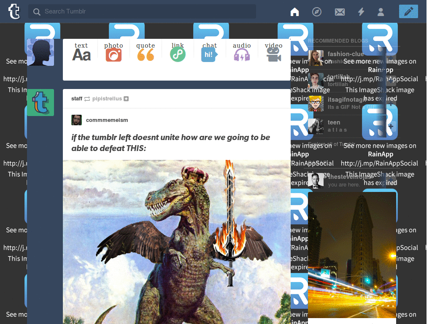
Task: Create a new chat post
Action: pyautogui.click(x=209, y=52)
